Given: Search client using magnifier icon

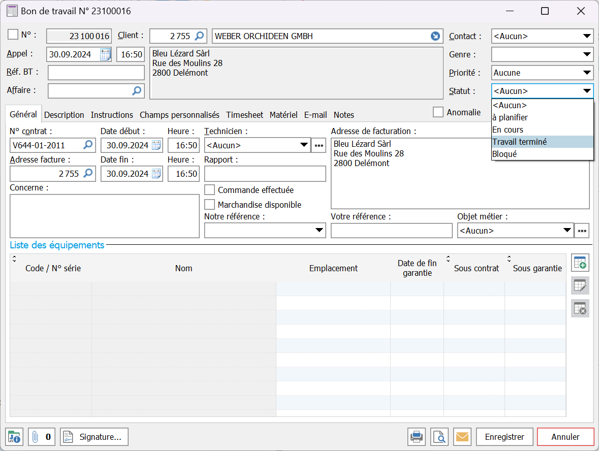Looking at the screenshot, I should [200, 36].
